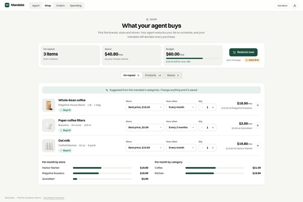The image size is (303, 202).
Task: Decrease Whole-bean coffee quantity with minus
Action: 202,107
